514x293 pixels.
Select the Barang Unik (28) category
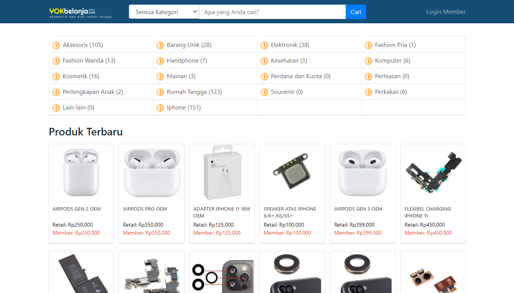pyautogui.click(x=189, y=45)
